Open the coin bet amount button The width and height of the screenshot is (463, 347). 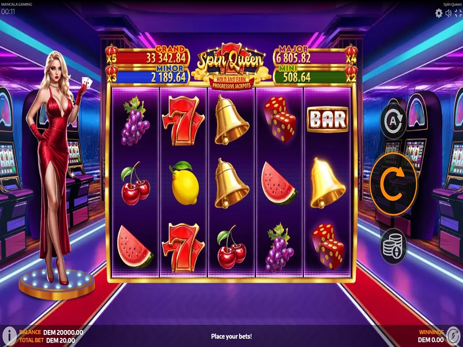point(394,246)
